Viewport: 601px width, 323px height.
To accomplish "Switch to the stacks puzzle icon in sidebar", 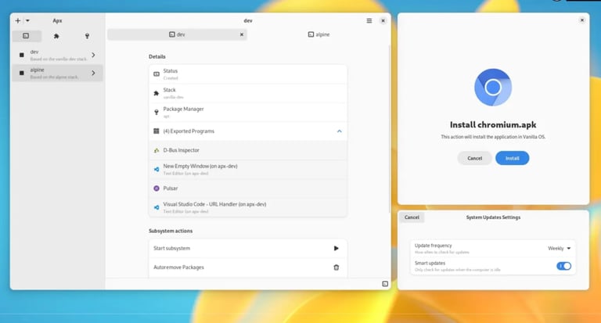I will pyautogui.click(x=56, y=36).
